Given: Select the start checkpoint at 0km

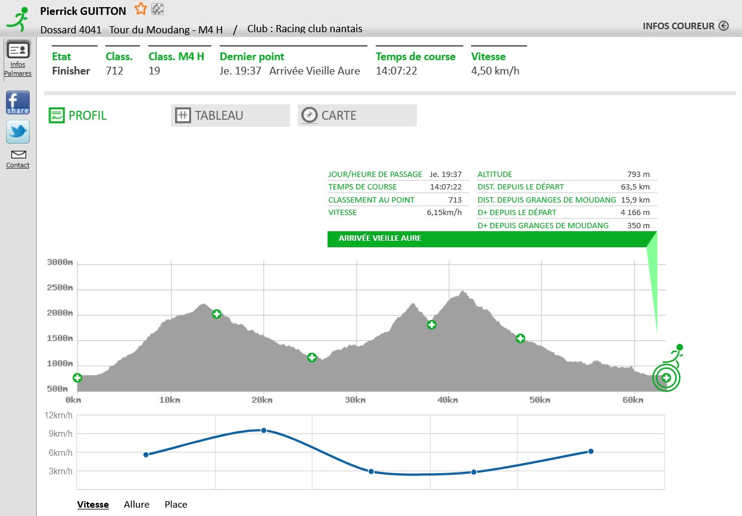Looking at the screenshot, I should [77, 378].
